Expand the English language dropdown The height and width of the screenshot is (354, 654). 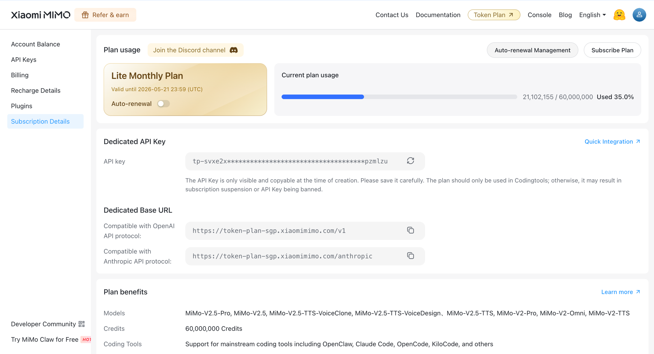tap(592, 15)
